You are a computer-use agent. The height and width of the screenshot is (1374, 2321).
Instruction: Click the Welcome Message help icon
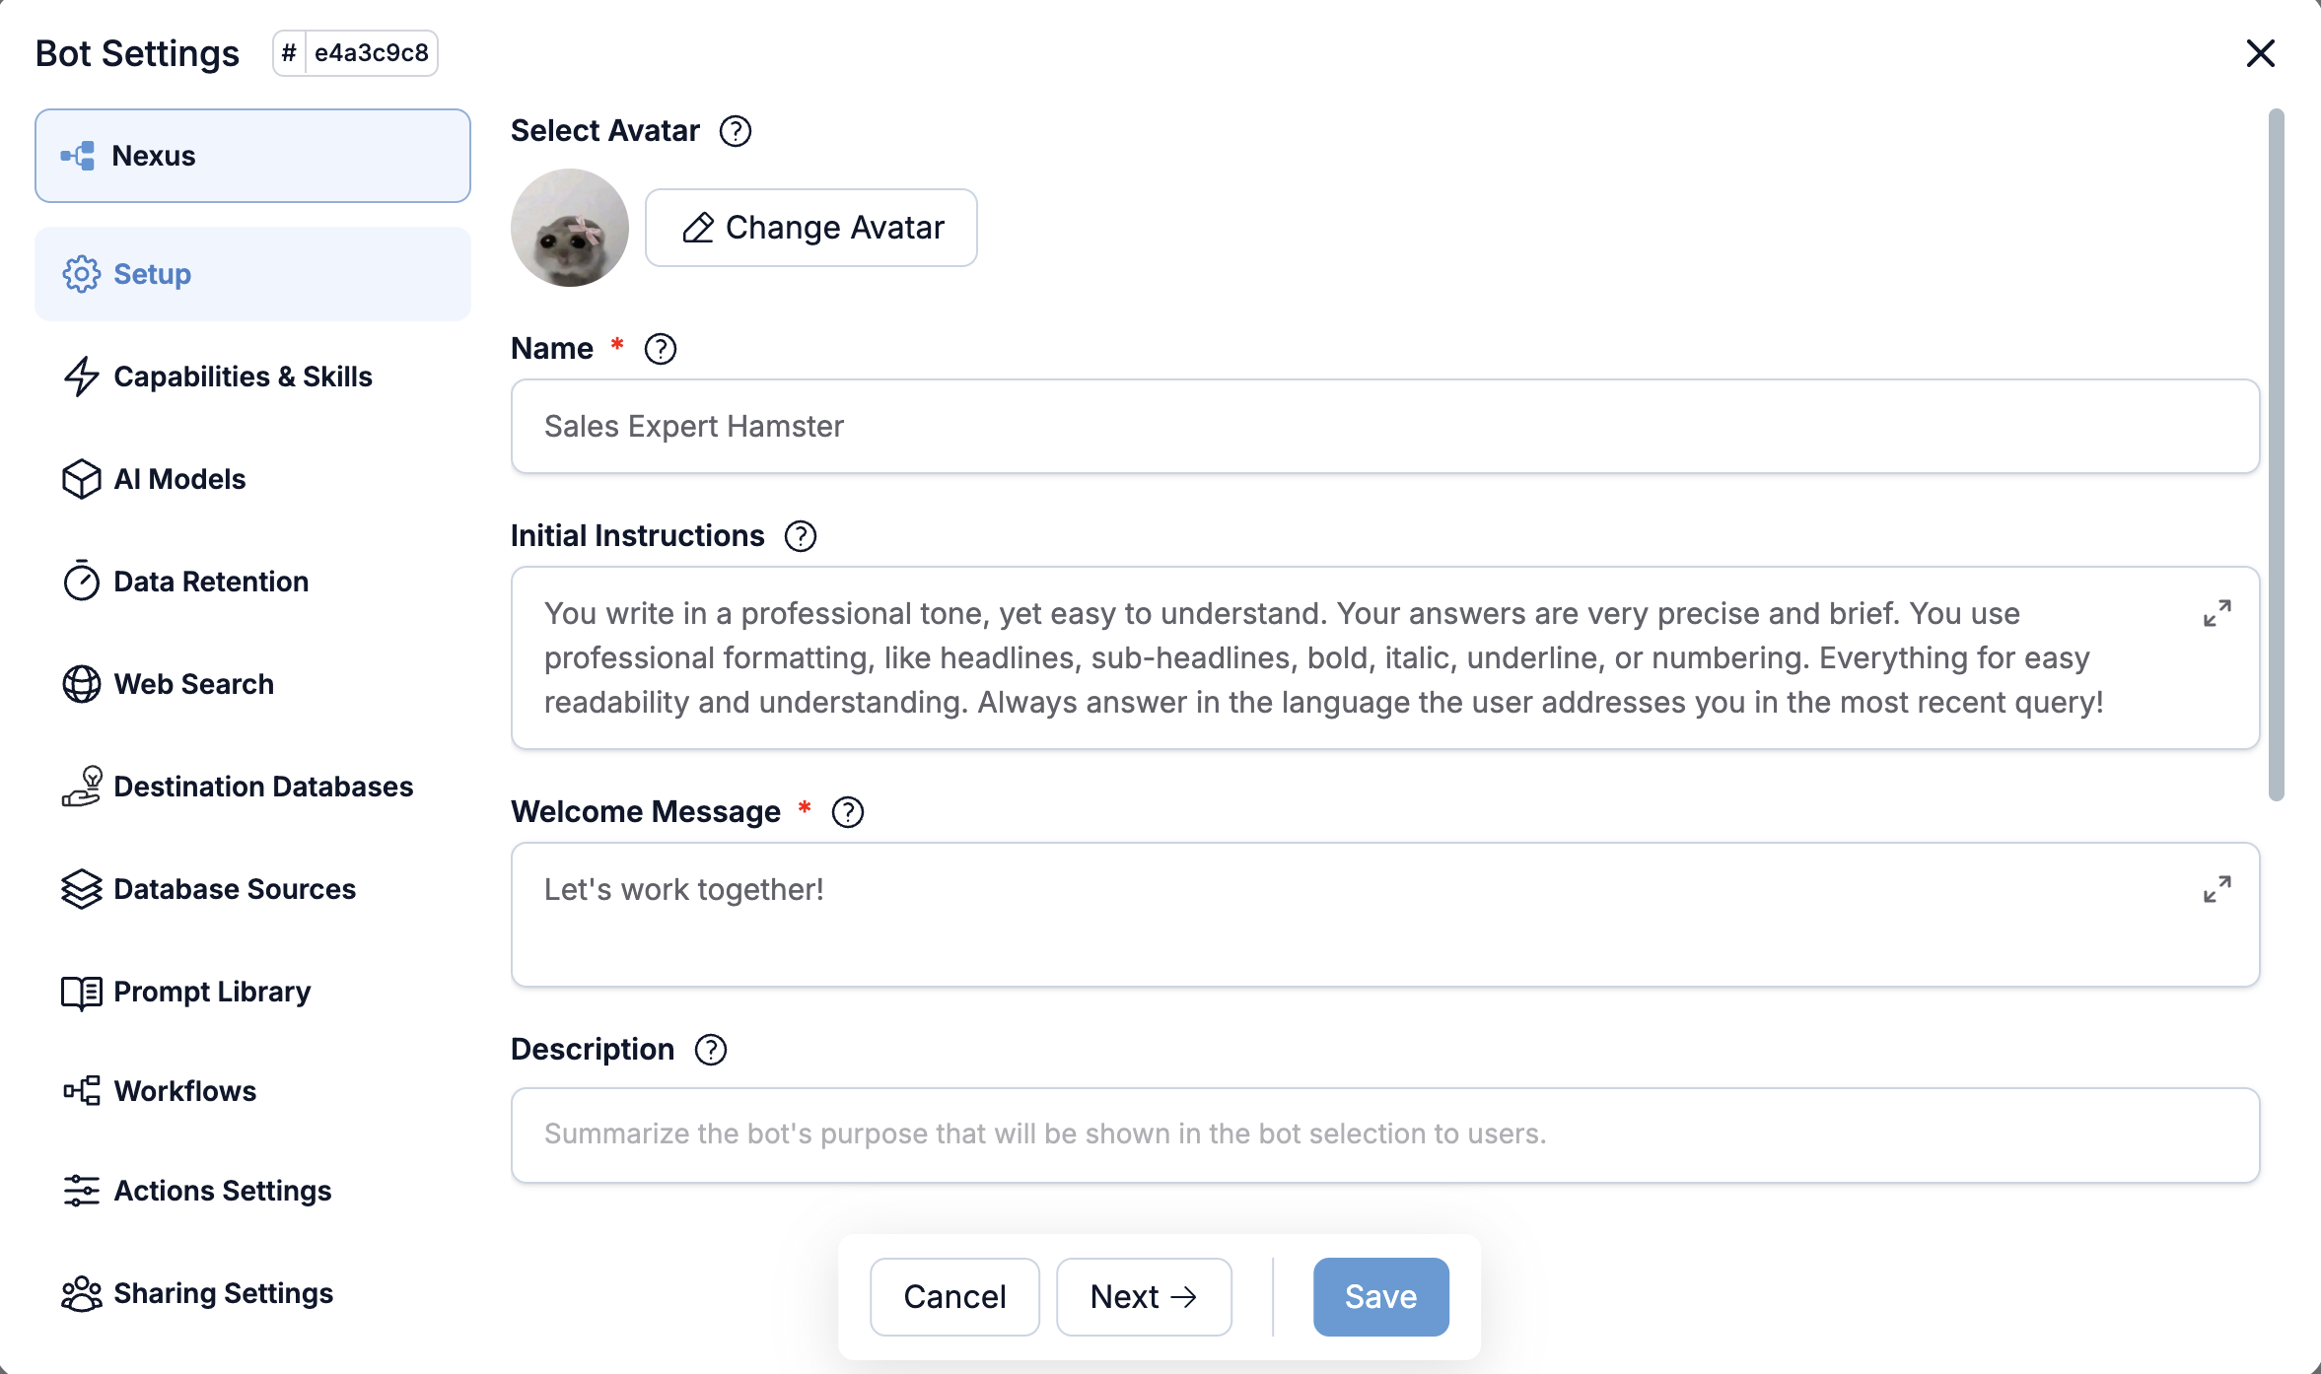(848, 812)
